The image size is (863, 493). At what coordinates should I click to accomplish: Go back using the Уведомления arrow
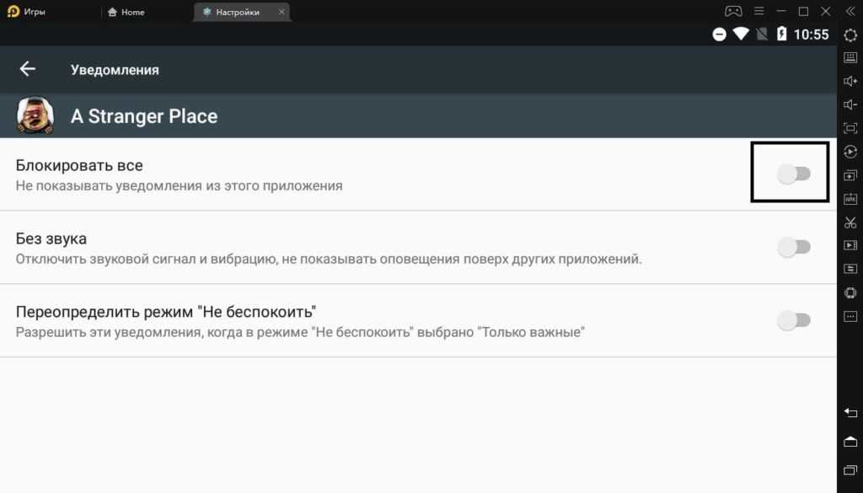[x=28, y=69]
